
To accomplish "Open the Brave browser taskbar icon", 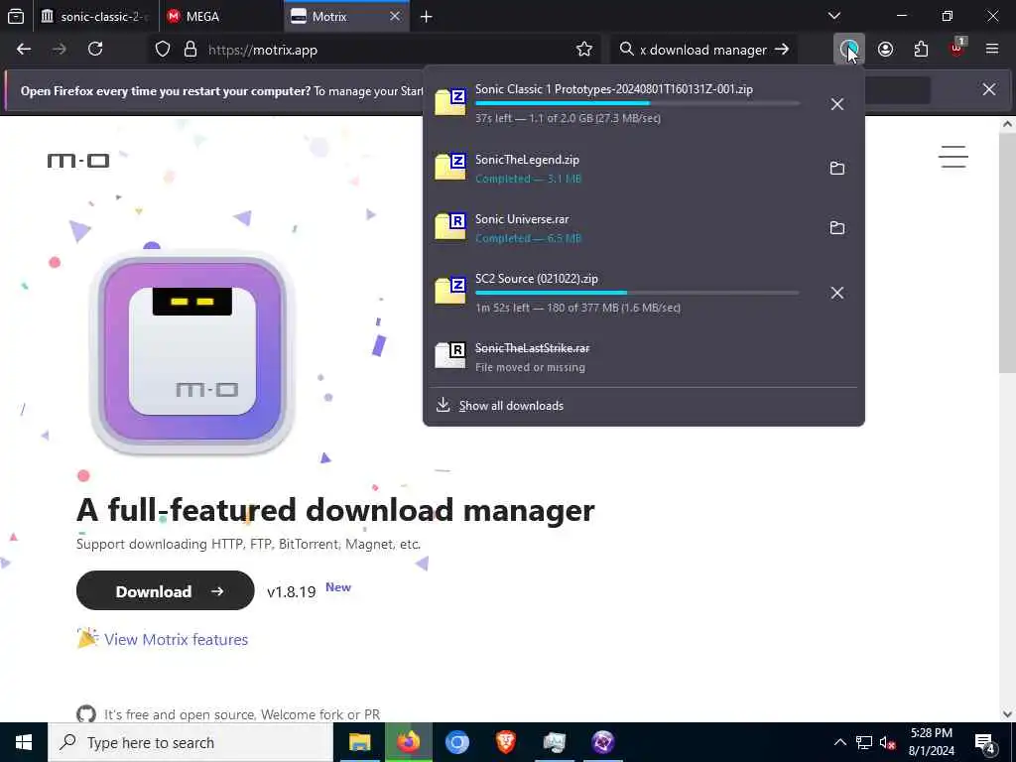I will (x=506, y=742).
